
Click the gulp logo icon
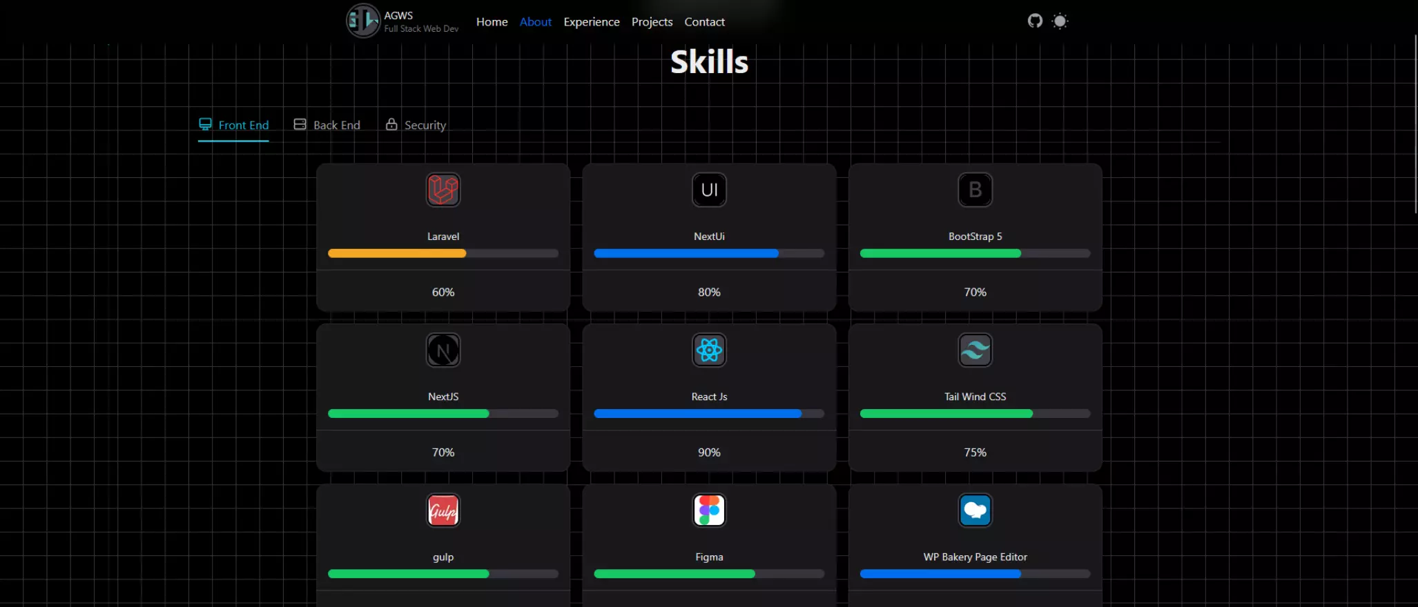pos(443,510)
